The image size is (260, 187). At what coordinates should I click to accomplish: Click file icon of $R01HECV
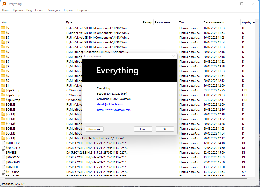click(3, 143)
